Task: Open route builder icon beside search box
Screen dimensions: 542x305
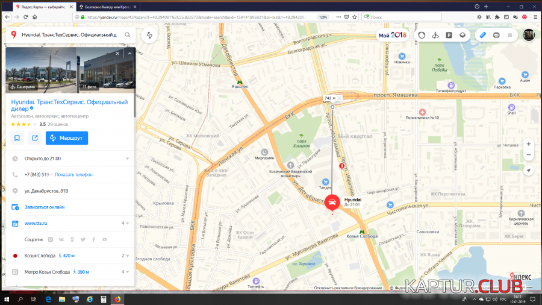Action: point(148,35)
